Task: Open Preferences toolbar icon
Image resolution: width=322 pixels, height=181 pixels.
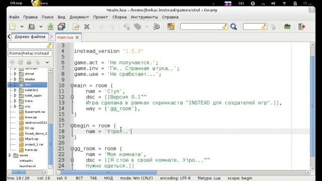Action: click(287, 27)
